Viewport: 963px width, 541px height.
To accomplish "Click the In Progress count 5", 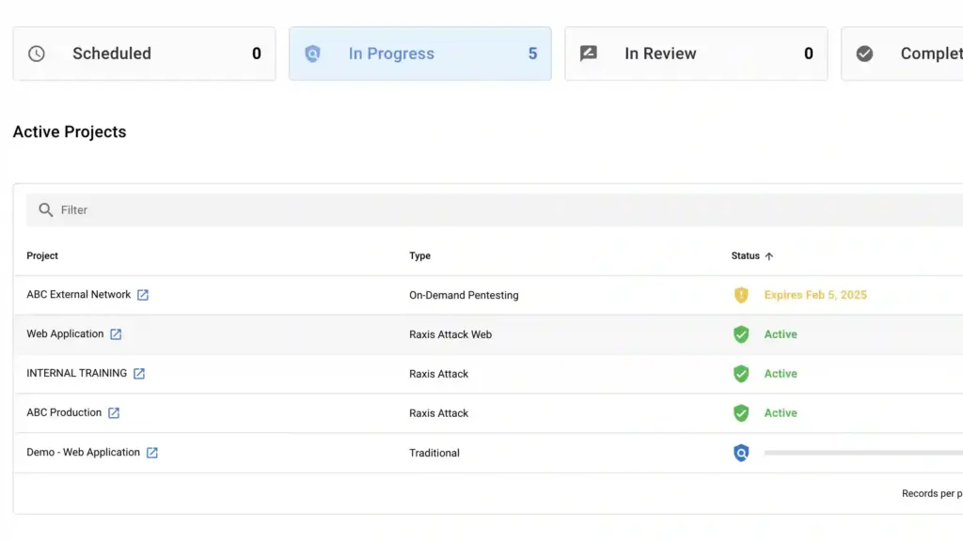I will pyautogui.click(x=532, y=54).
